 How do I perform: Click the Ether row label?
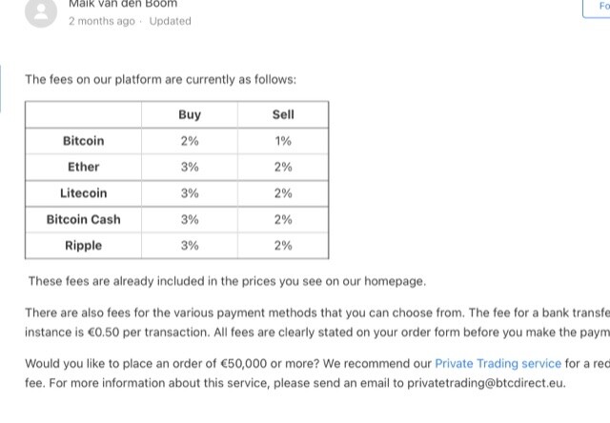(83, 167)
